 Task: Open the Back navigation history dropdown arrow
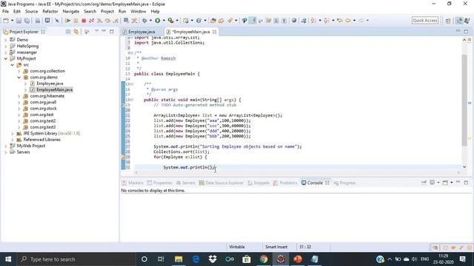pyautogui.click(x=354, y=21)
